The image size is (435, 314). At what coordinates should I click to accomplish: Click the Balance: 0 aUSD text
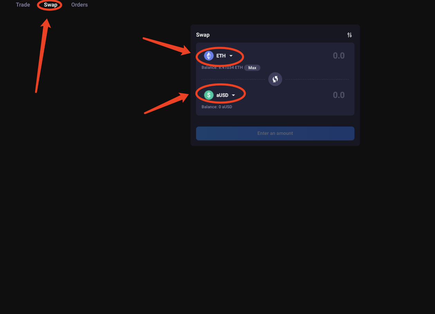(x=217, y=107)
